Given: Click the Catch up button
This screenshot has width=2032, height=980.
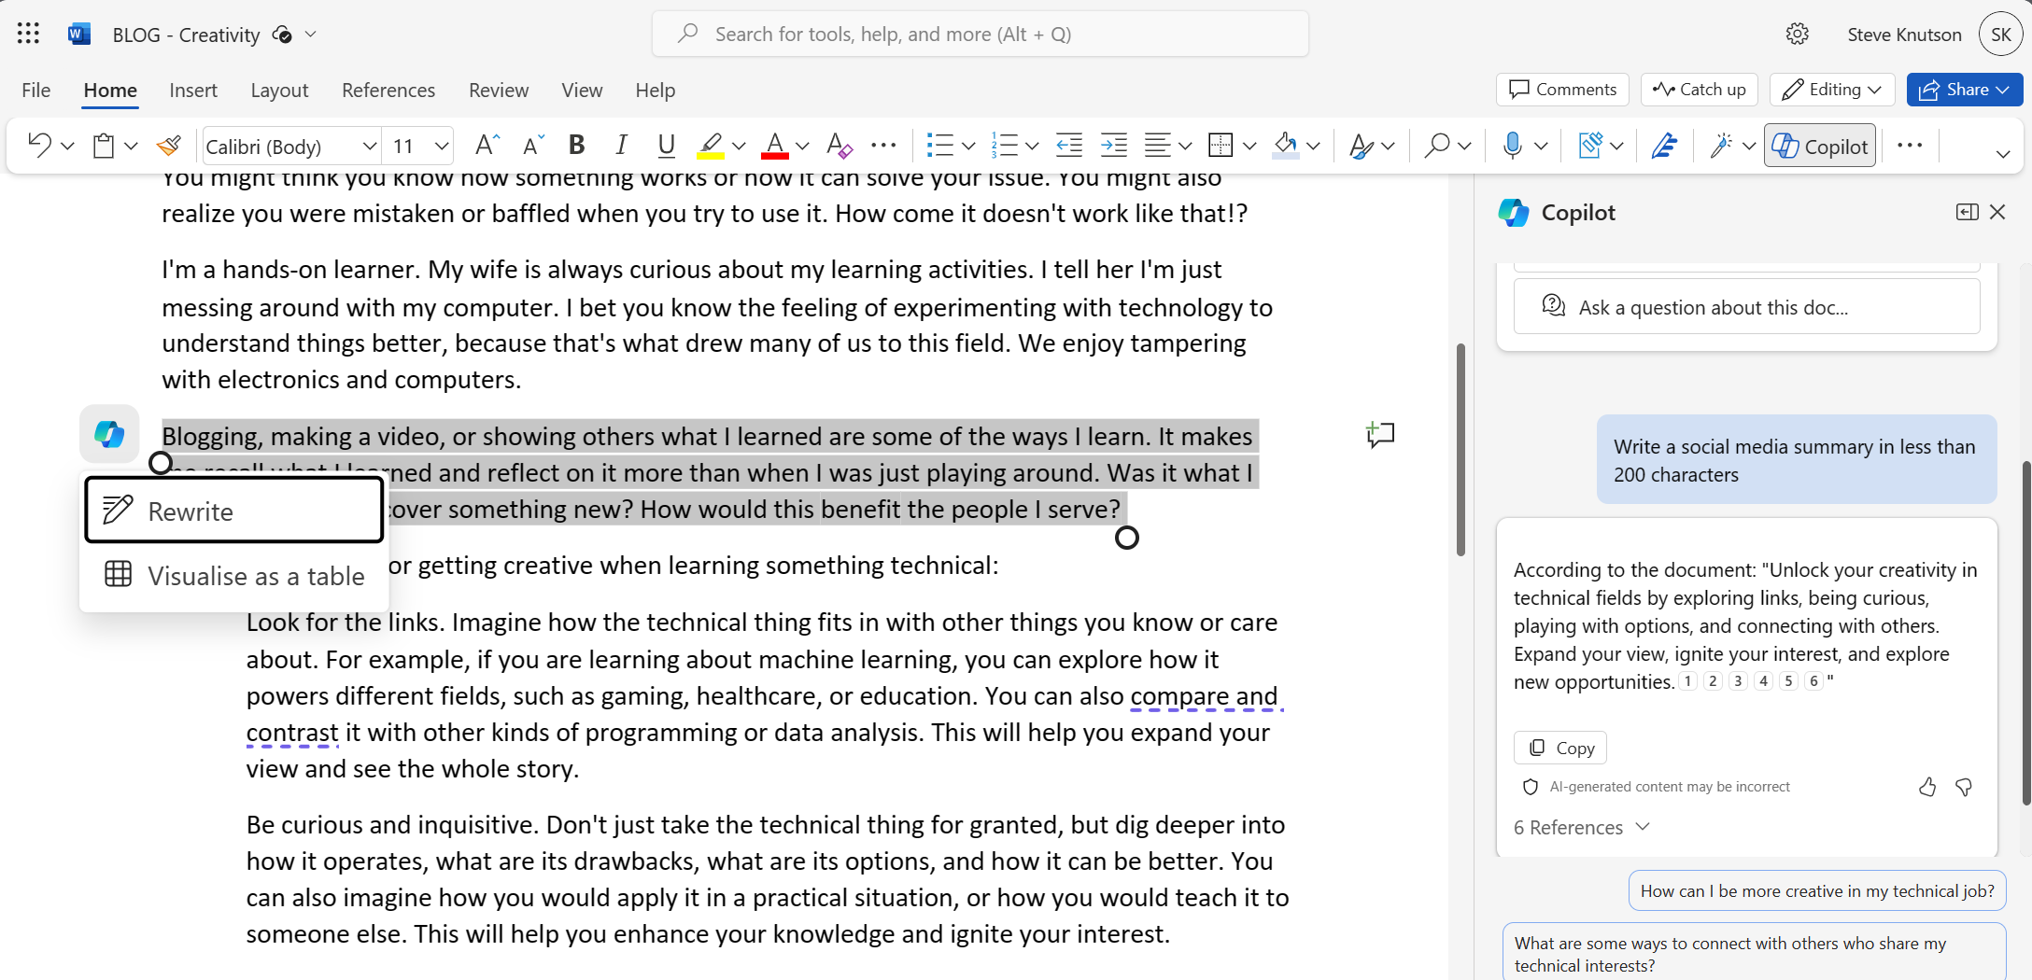Looking at the screenshot, I should [x=1699, y=90].
